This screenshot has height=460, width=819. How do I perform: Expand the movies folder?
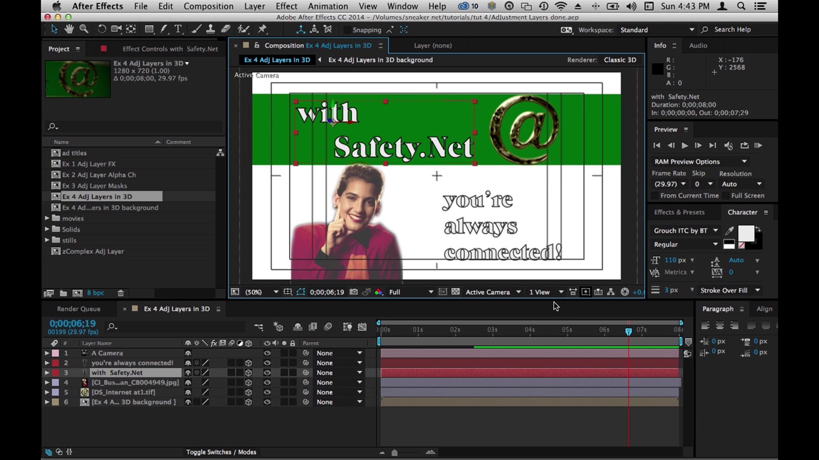[47, 218]
